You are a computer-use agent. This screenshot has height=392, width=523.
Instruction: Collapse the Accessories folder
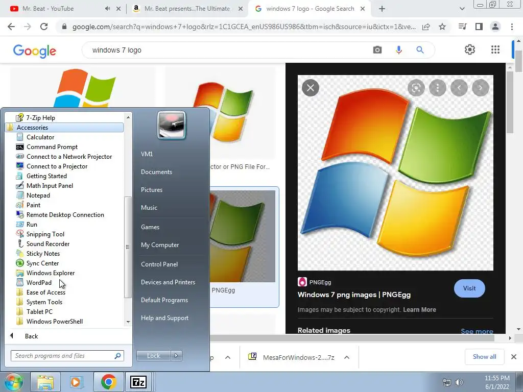(x=64, y=127)
